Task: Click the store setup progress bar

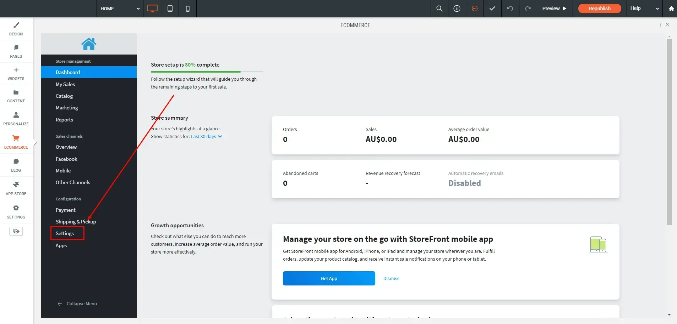Action: 207,72
